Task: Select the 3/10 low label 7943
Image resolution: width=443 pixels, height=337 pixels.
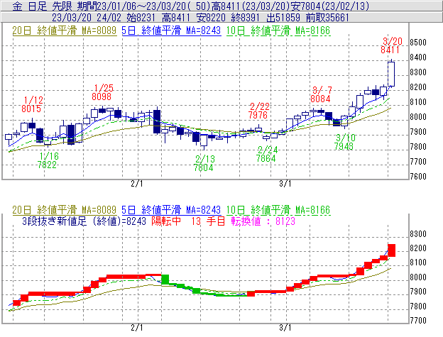Action: tap(345, 146)
